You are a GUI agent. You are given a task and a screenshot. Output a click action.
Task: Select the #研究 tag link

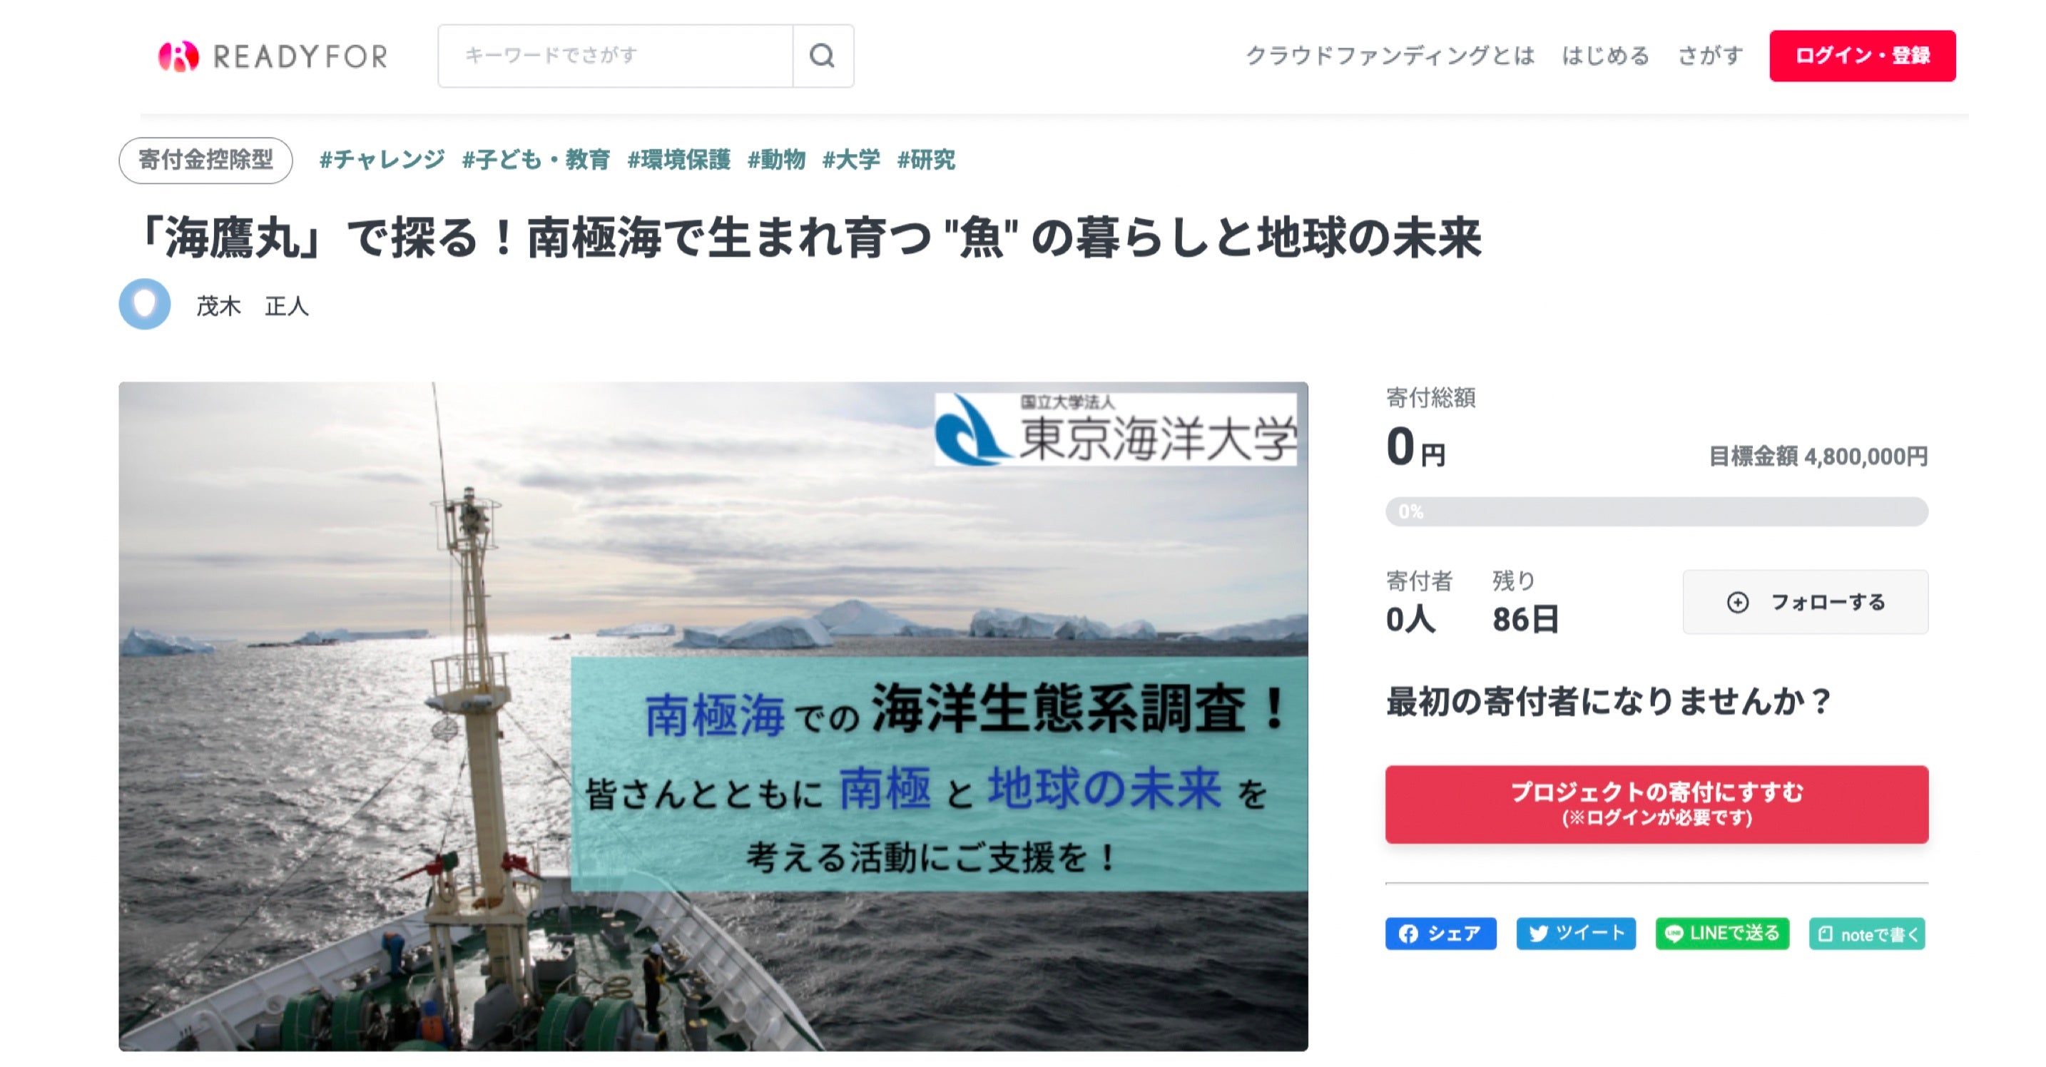pos(926,160)
